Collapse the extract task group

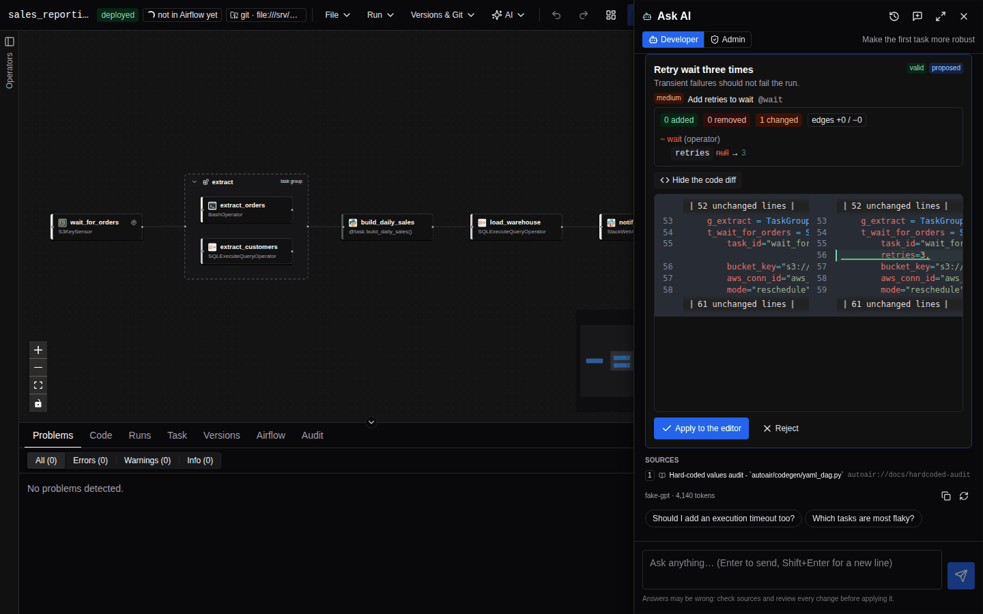point(195,182)
